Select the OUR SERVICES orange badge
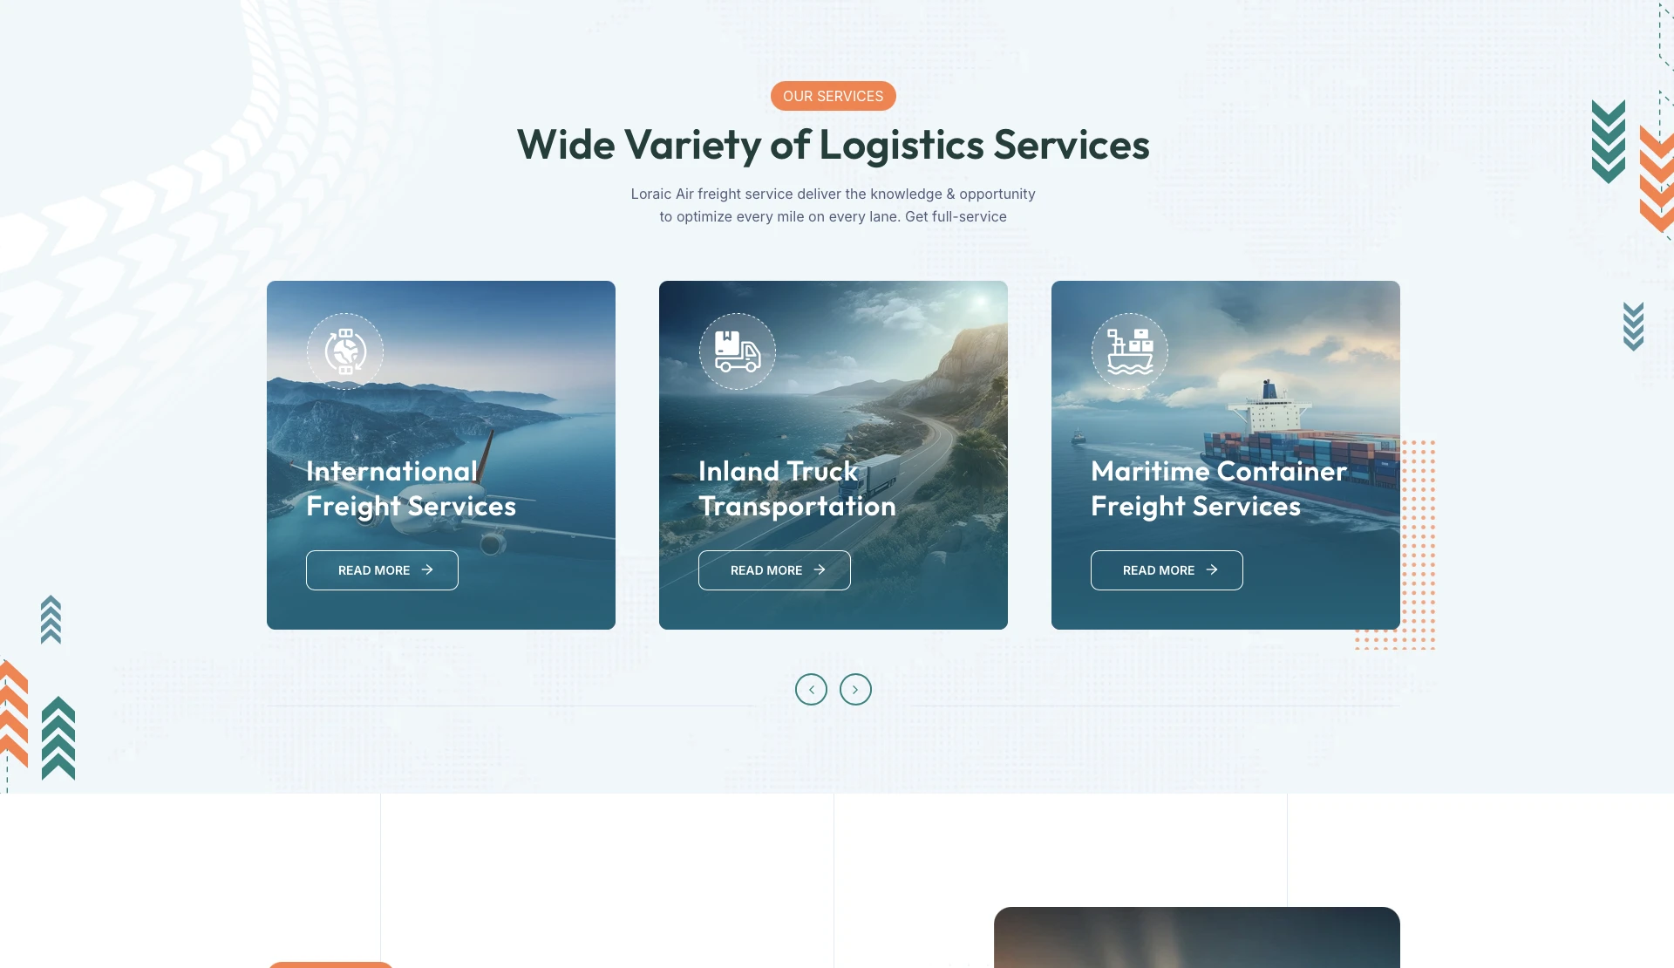This screenshot has width=1674, height=968. pos(833,96)
